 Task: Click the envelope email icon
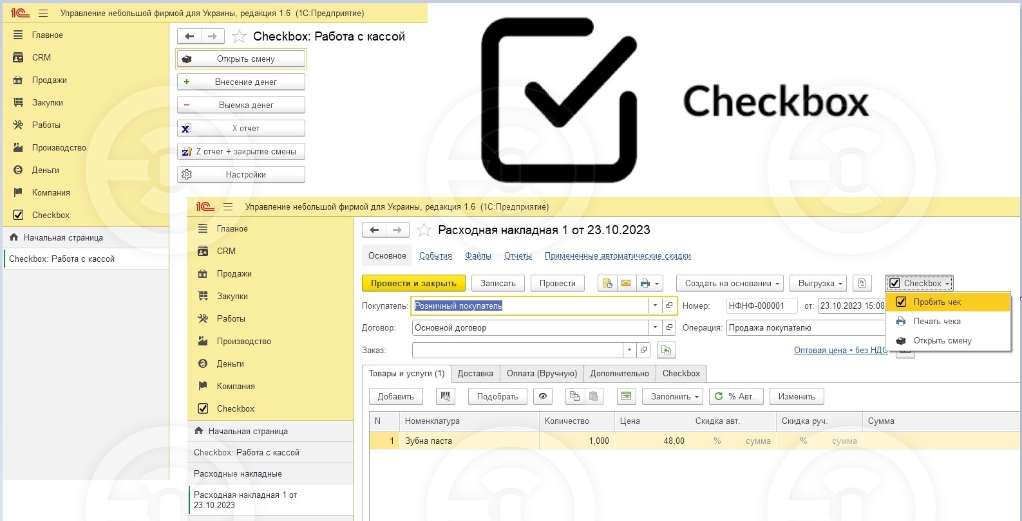(625, 283)
